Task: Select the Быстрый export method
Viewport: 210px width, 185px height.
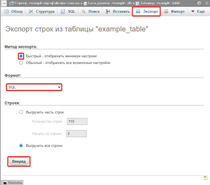Action: [21, 56]
